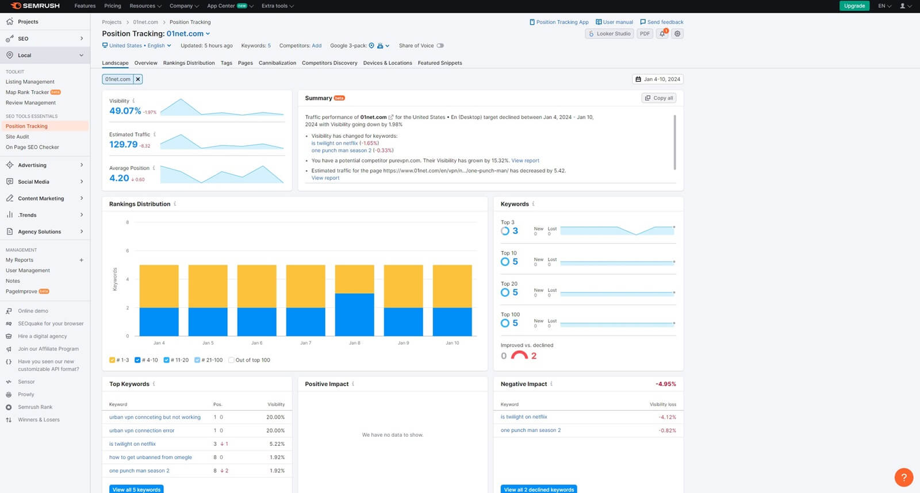Toggle the #11-20 rankings checkbox
Screen dimensions: 920x493
click(x=166, y=360)
